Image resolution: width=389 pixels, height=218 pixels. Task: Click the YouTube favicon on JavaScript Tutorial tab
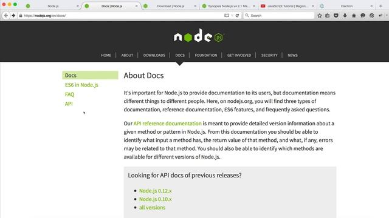(x=263, y=6)
